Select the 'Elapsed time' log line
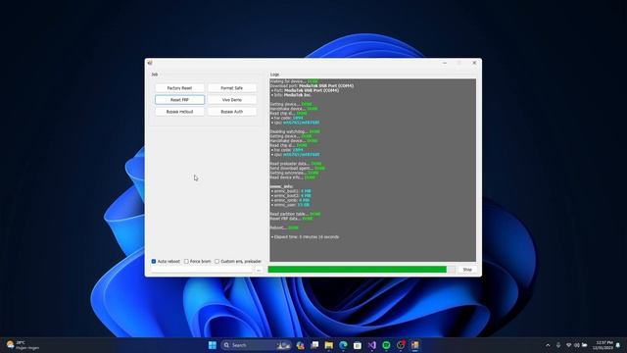Viewport: 627px width, 353px height. point(305,237)
